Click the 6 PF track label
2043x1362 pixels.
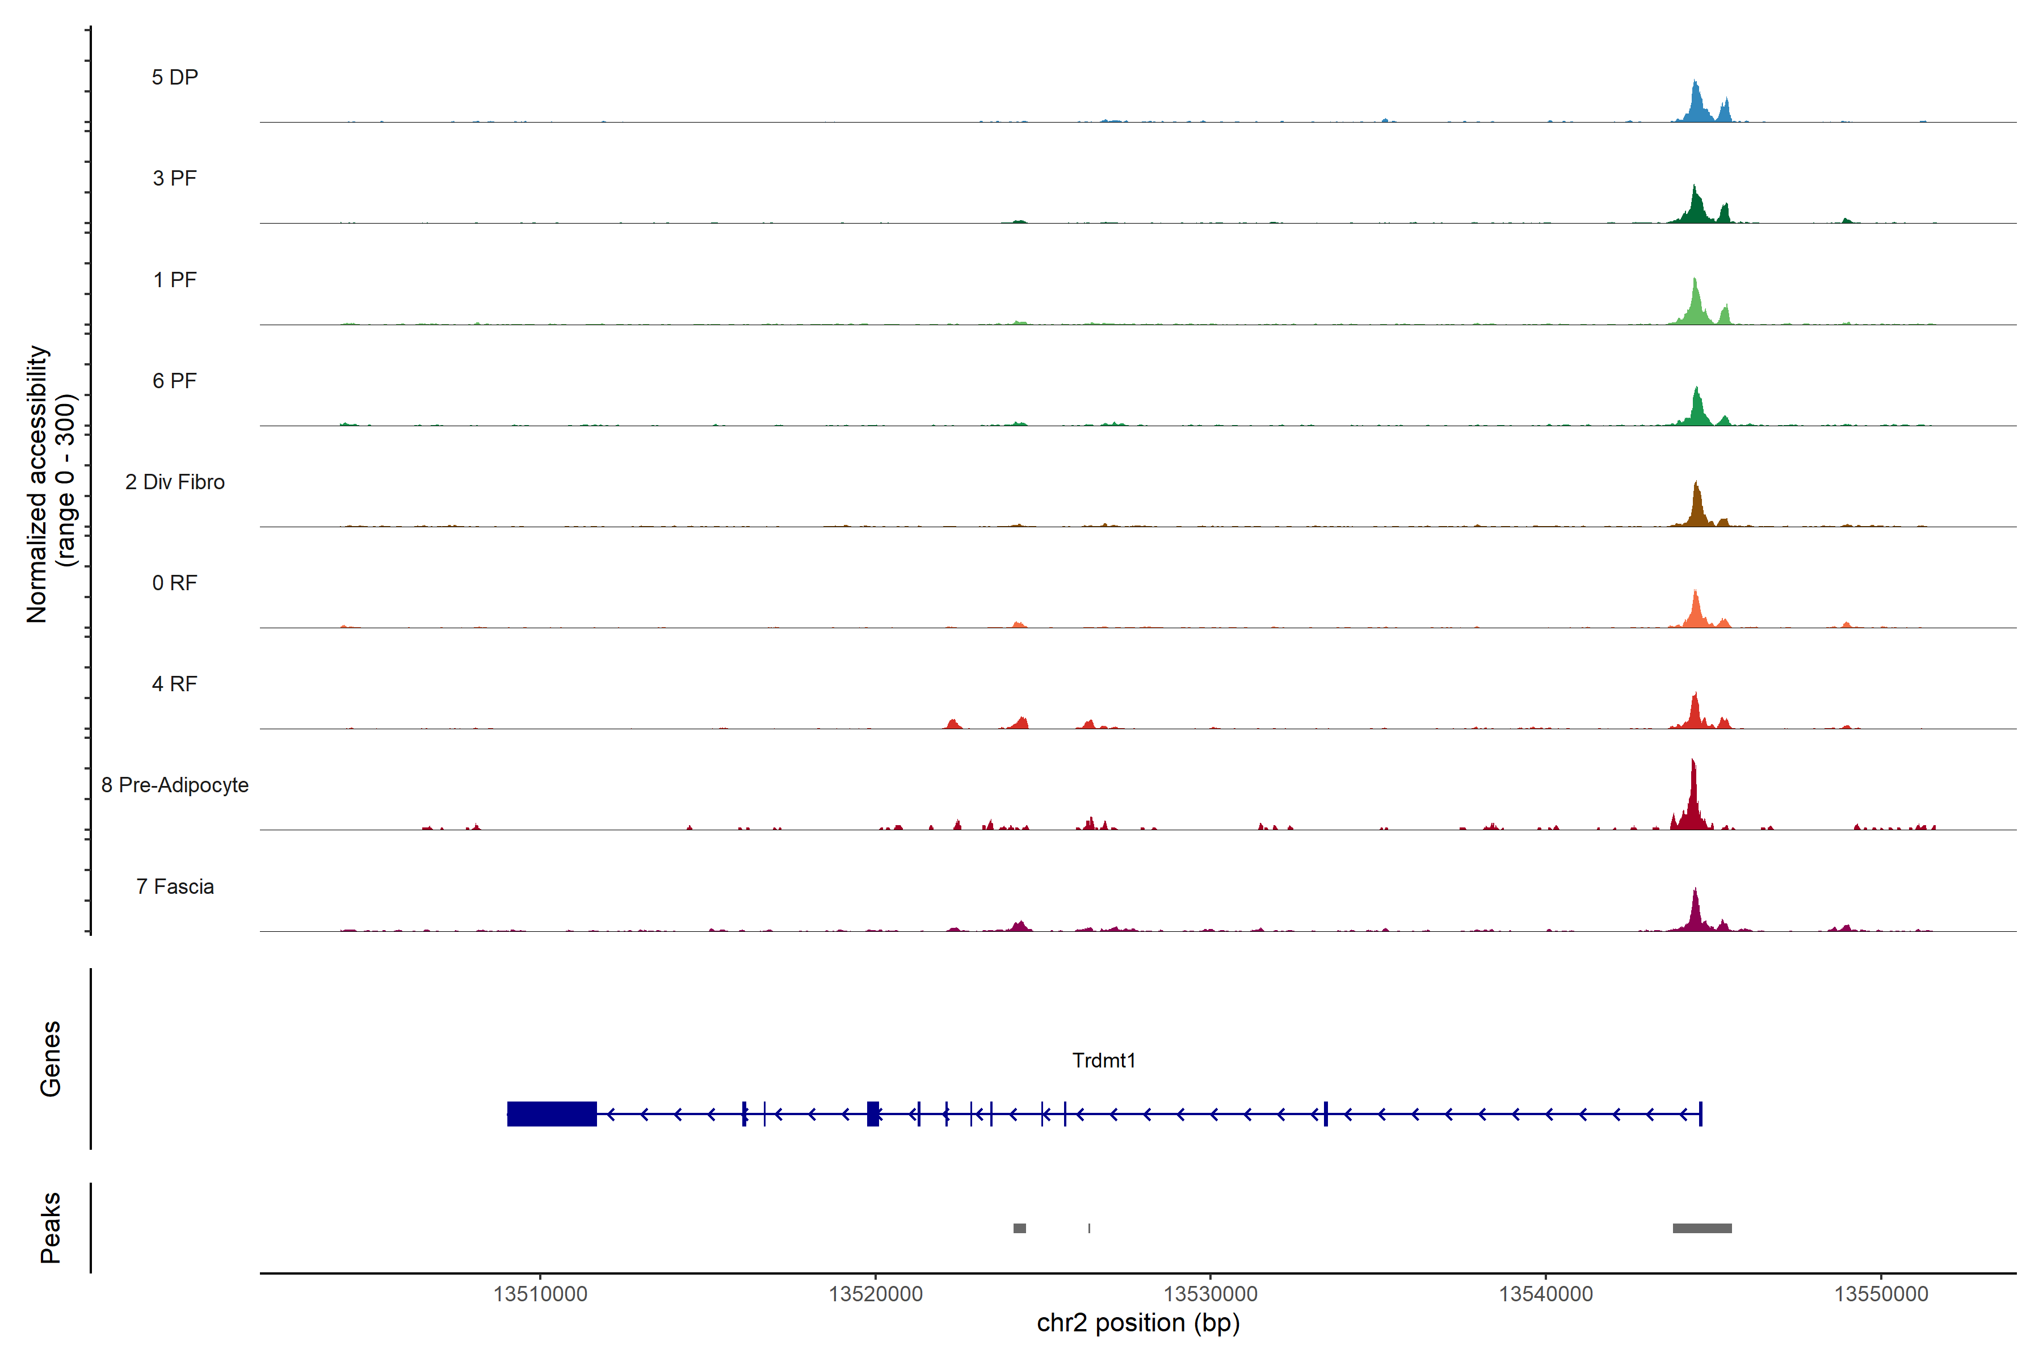click(x=175, y=380)
